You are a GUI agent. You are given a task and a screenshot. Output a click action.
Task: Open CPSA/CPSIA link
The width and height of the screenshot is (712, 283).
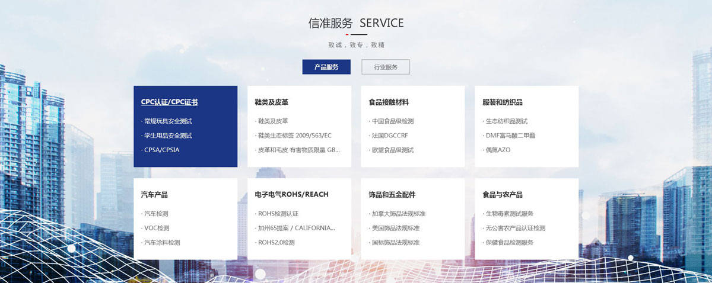[161, 150]
